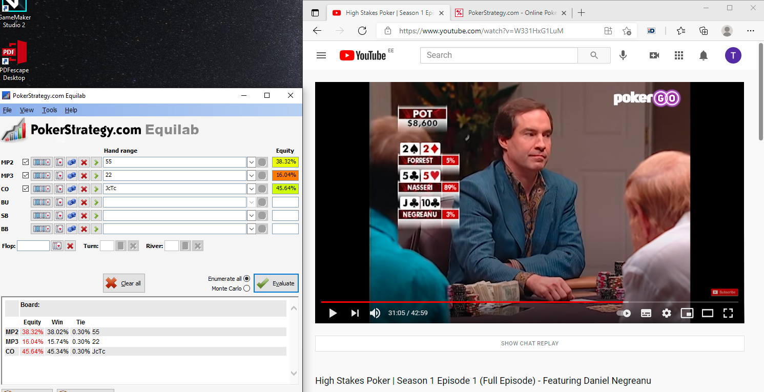Open YouTube create video icon
The width and height of the screenshot is (764, 392).
654,55
